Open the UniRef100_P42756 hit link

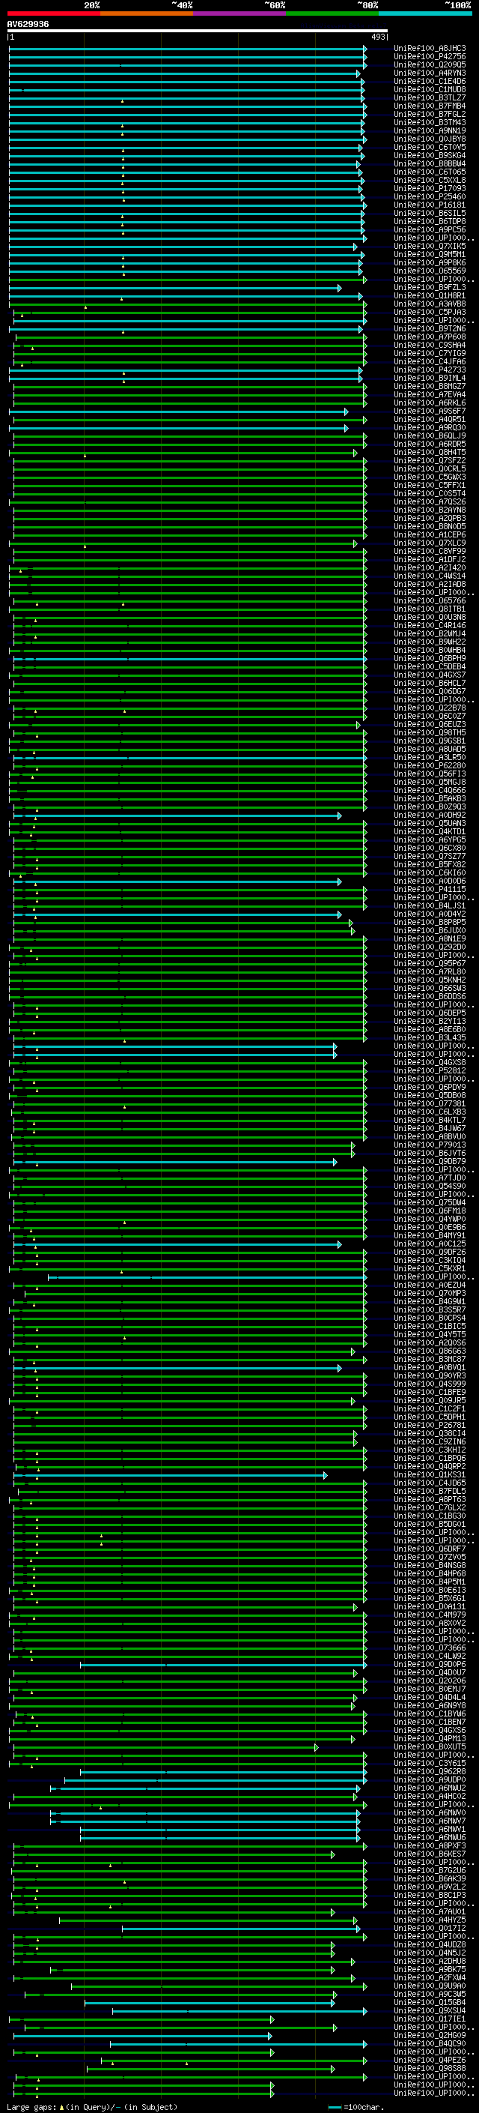pos(429,57)
